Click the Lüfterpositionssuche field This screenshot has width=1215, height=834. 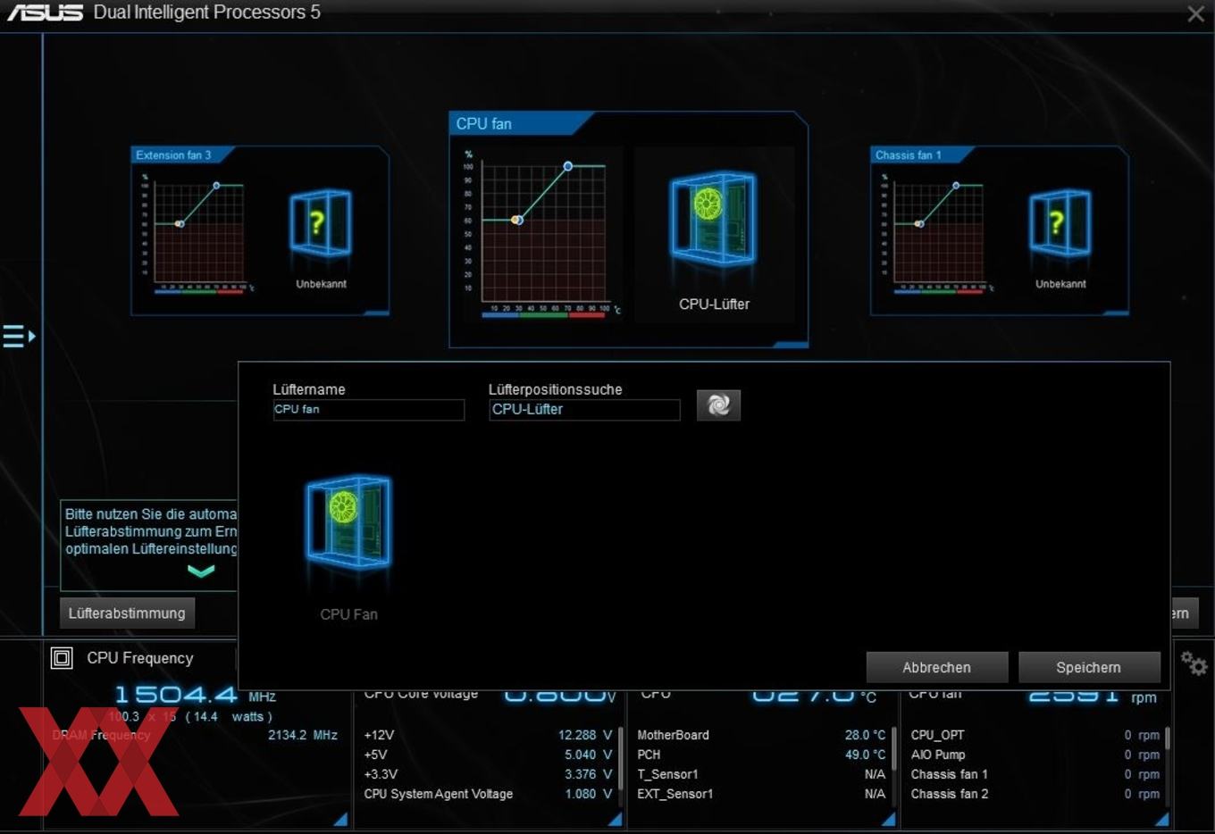point(584,410)
